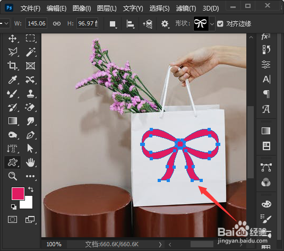
Task: Toggle Quick Mask mode
Action: [13, 220]
